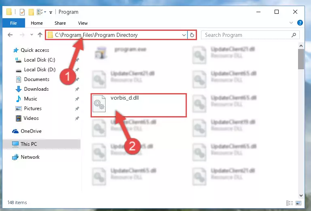Click the Network computer icon
The width and height of the screenshot is (311, 211).
point(15,157)
